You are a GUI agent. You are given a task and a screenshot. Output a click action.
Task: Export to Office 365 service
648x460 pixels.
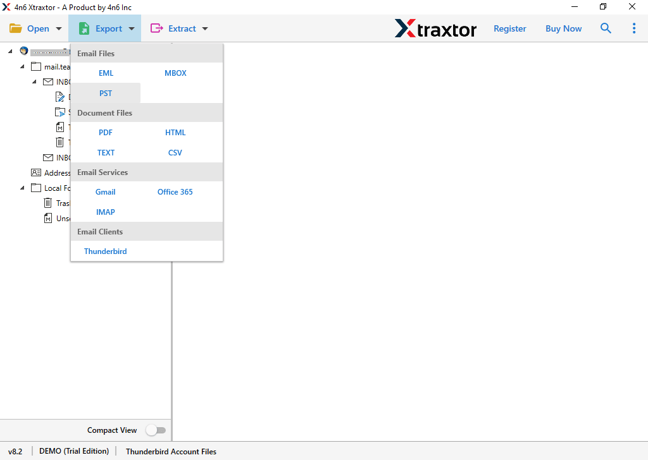(175, 192)
